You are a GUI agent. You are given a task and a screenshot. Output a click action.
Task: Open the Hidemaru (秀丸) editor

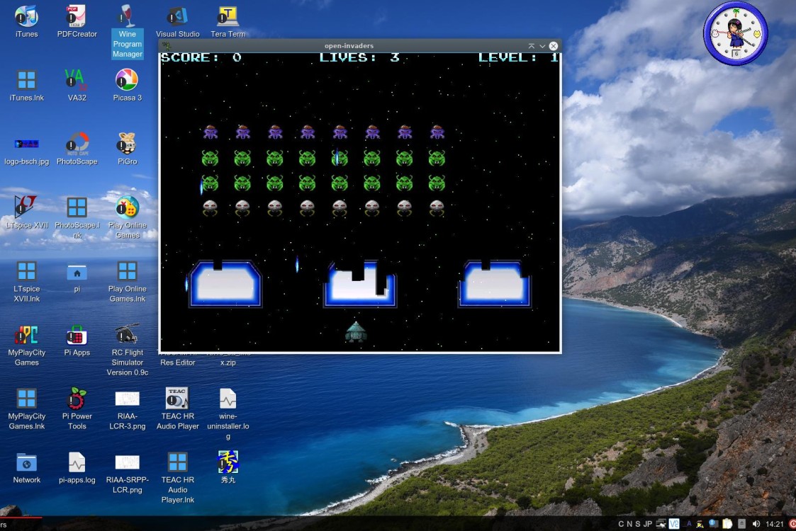pos(228,464)
